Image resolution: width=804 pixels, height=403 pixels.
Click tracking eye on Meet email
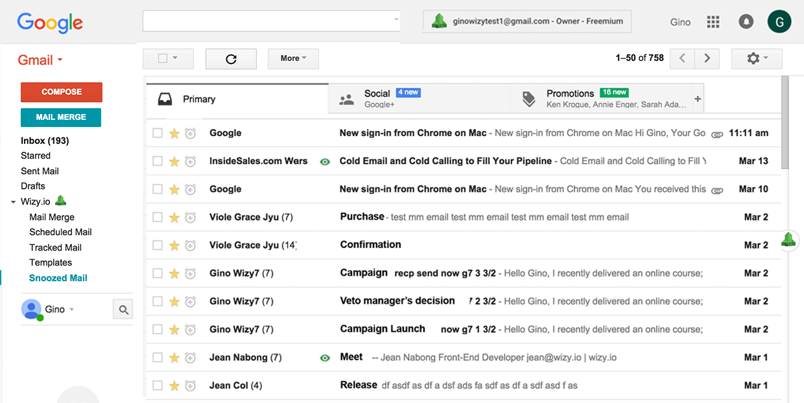pos(325,358)
